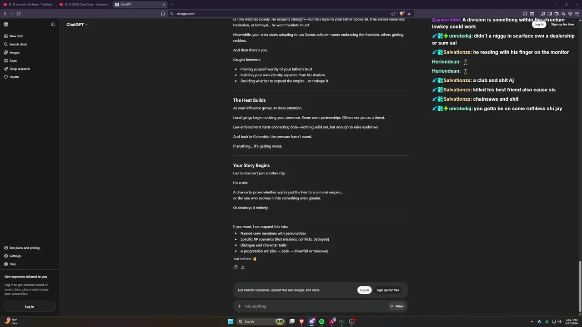This screenshot has height=327, width=582.
Task: Open Apps in the sidebar
Action: click(13, 60)
